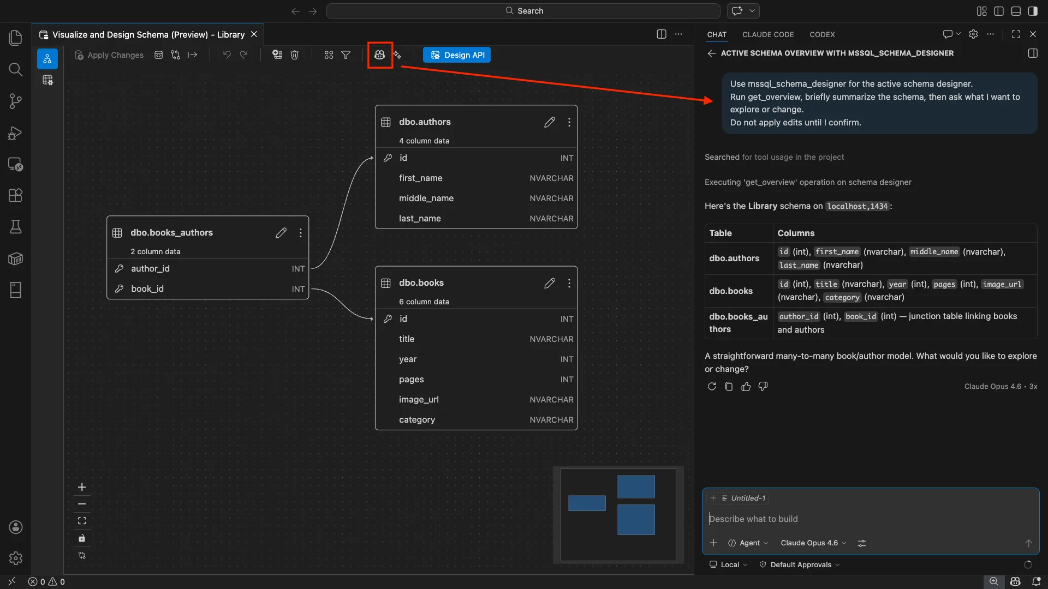
Task: Select the Add Table tool
Action: coord(277,55)
